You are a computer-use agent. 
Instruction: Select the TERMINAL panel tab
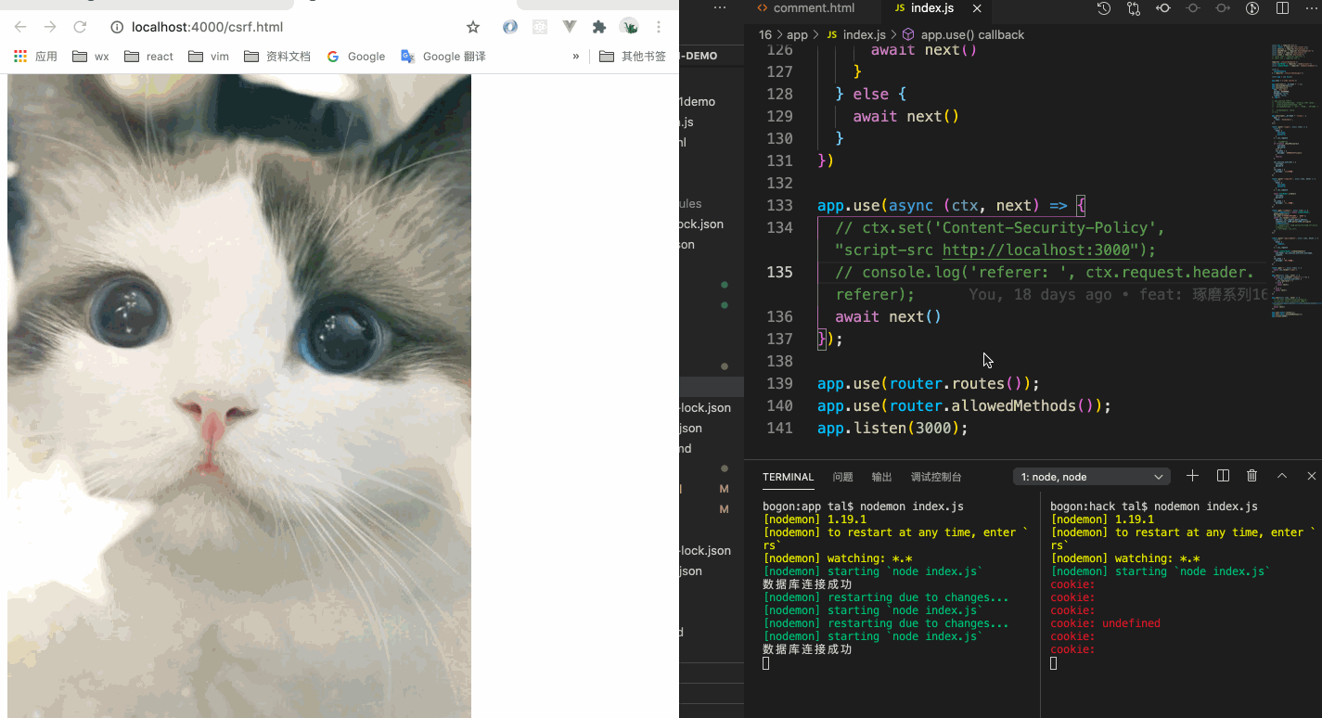click(788, 477)
